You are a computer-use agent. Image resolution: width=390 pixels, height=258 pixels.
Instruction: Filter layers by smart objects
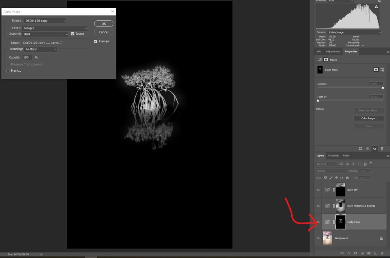[365, 164]
